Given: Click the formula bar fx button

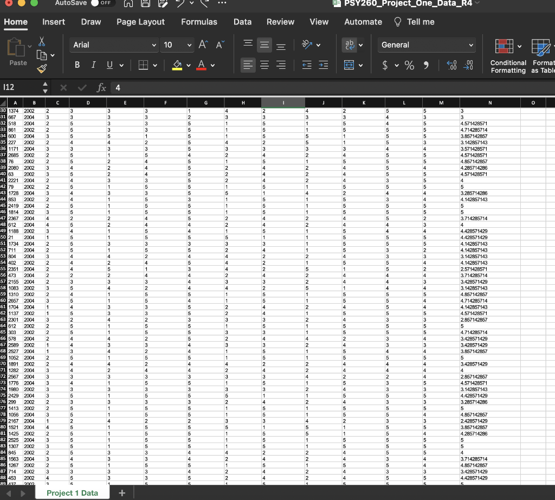Looking at the screenshot, I should pyautogui.click(x=101, y=87).
